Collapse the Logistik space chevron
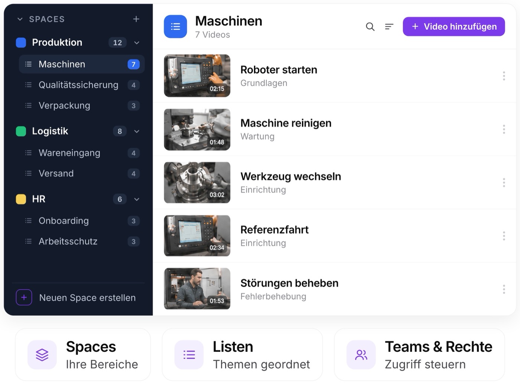Viewport: 520px width, 384px height. pyautogui.click(x=137, y=131)
